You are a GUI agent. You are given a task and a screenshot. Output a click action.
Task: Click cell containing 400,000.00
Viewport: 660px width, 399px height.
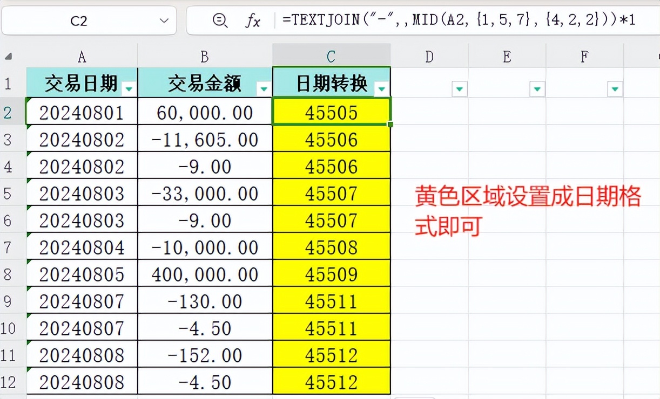click(x=205, y=273)
